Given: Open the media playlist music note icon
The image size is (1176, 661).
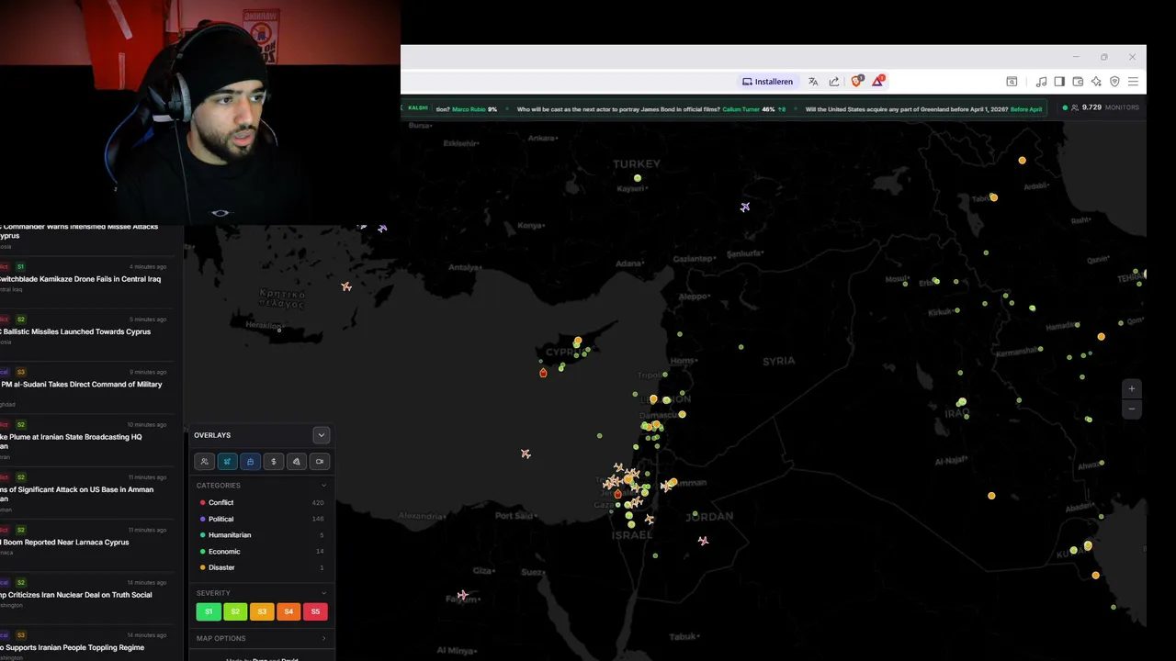Looking at the screenshot, I should [1041, 82].
